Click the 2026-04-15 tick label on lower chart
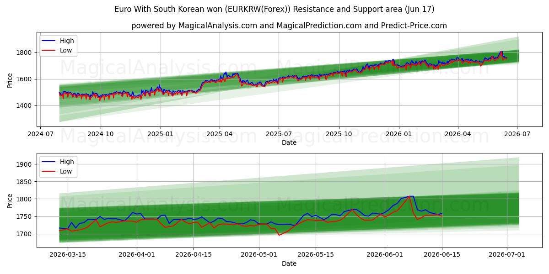 (194, 255)
